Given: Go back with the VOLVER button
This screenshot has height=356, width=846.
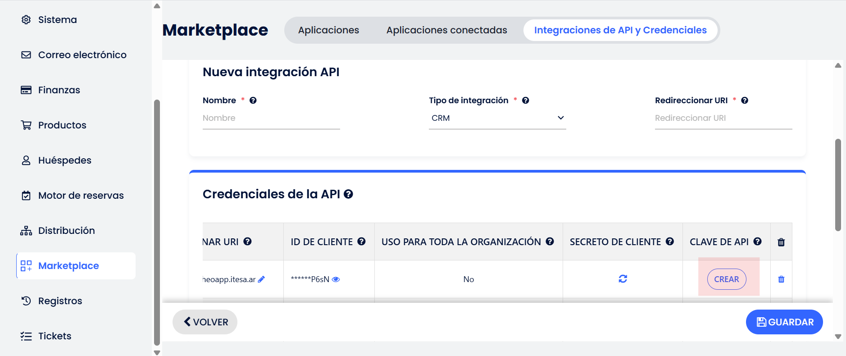Looking at the screenshot, I should tap(205, 322).
